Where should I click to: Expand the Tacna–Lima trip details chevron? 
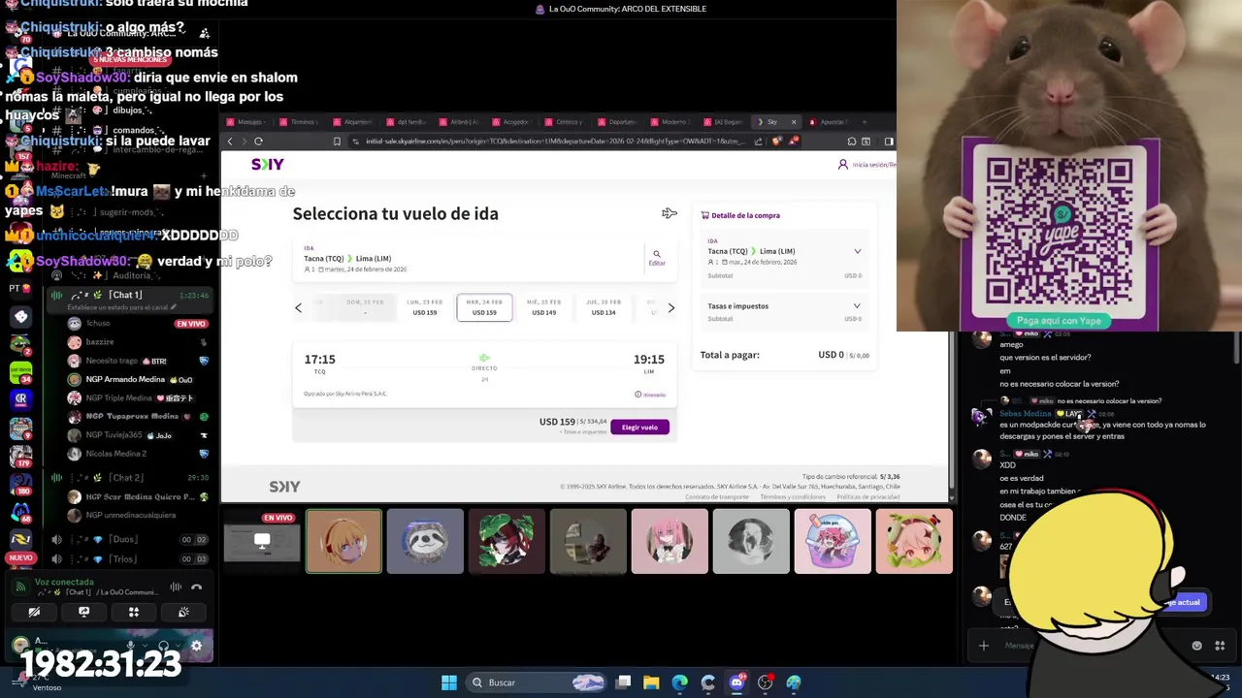pos(857,251)
